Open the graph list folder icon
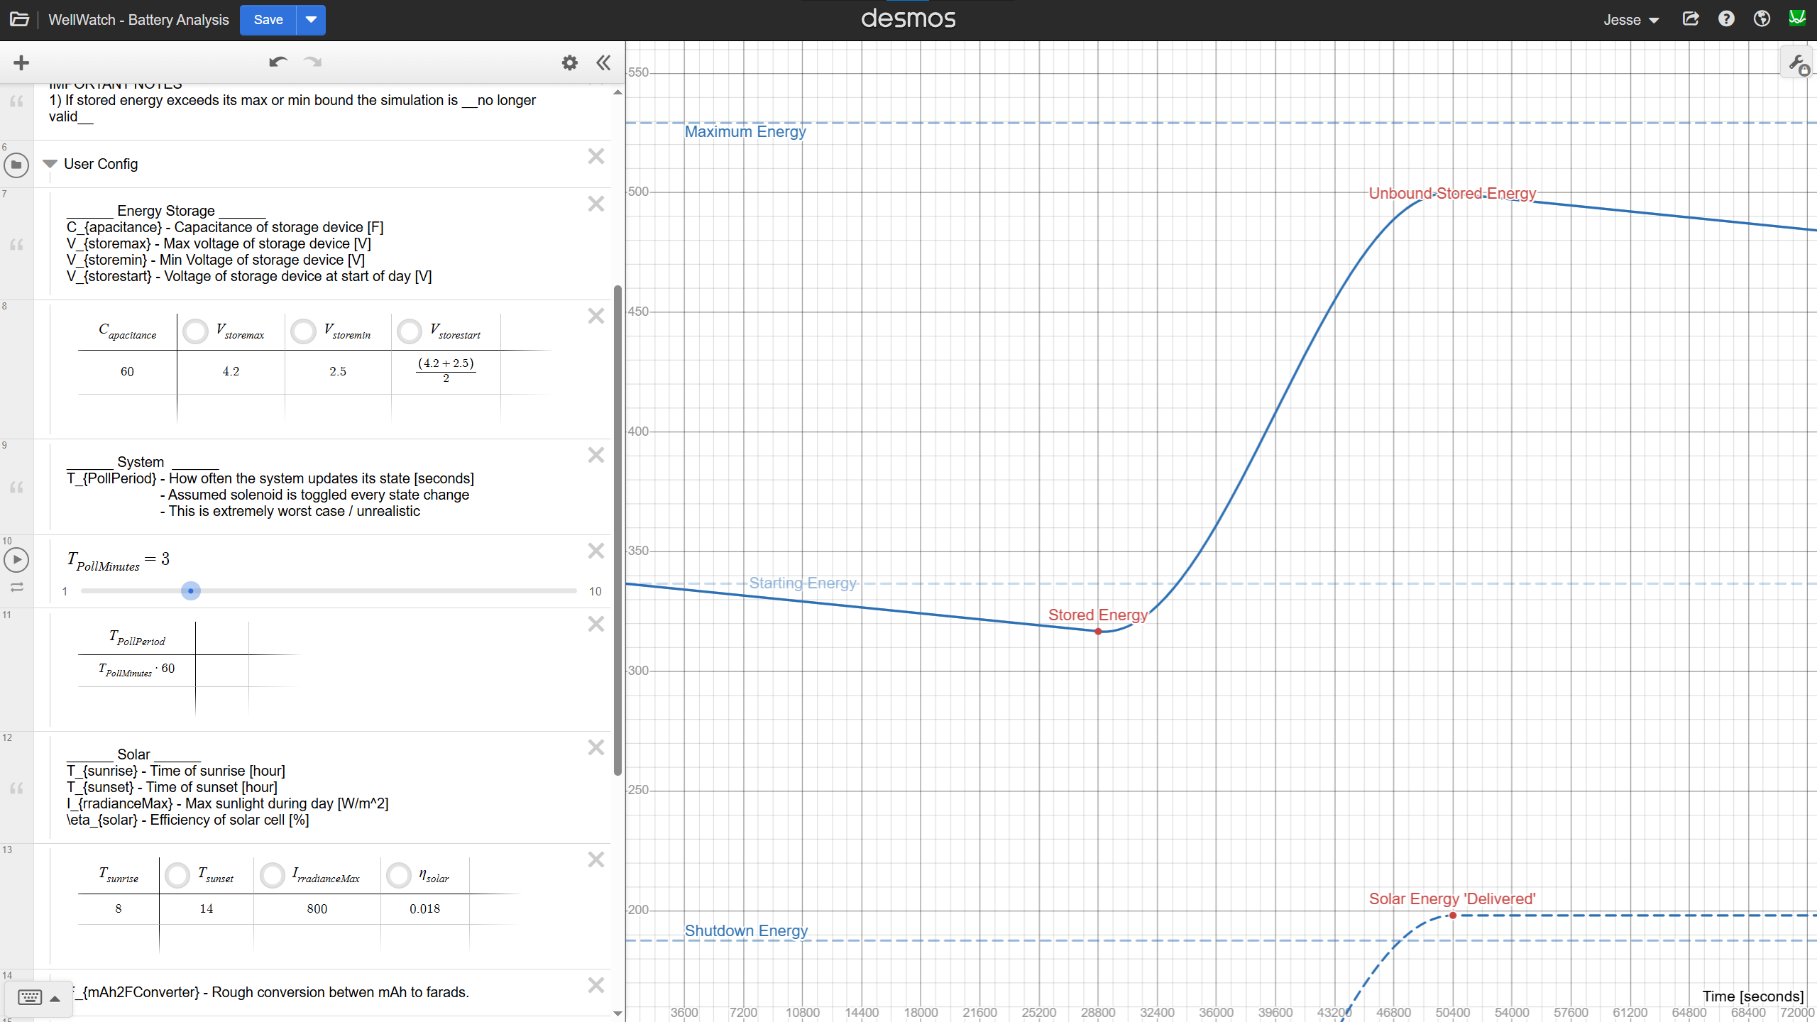The image size is (1817, 1022). pyautogui.click(x=19, y=19)
